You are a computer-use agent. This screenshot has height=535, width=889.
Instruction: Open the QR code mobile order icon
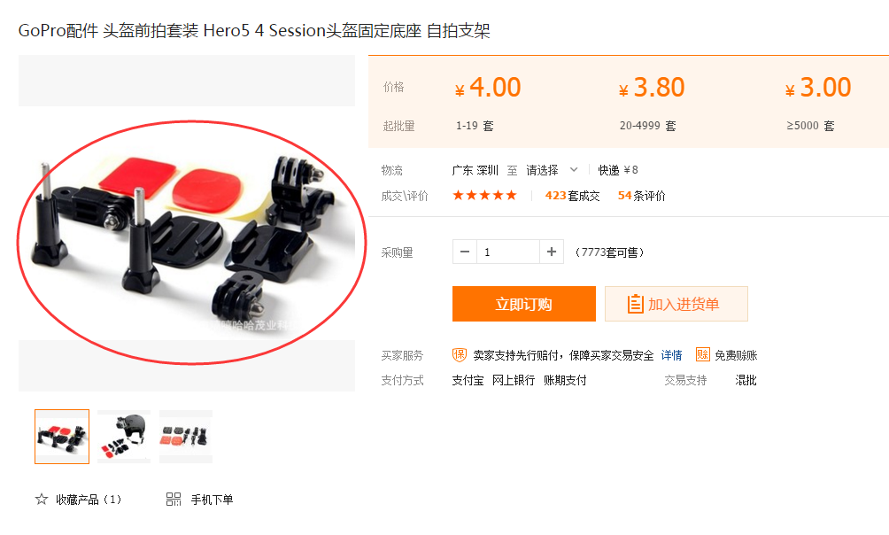click(x=174, y=500)
